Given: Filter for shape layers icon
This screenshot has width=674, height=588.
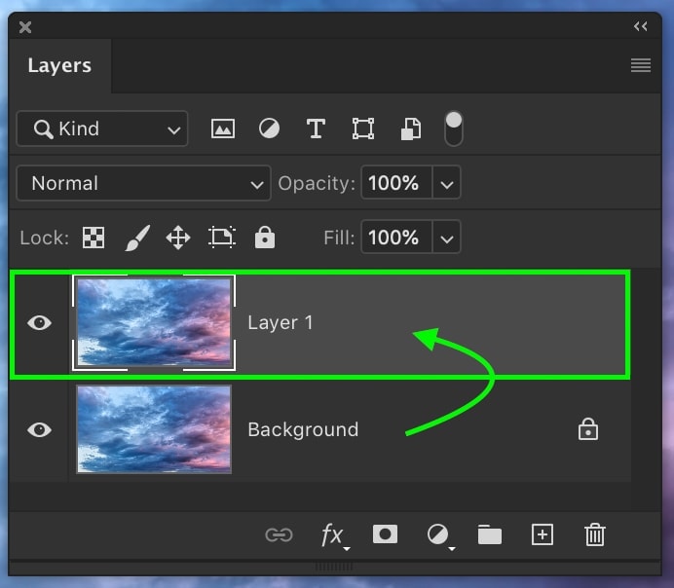Looking at the screenshot, I should (x=363, y=129).
